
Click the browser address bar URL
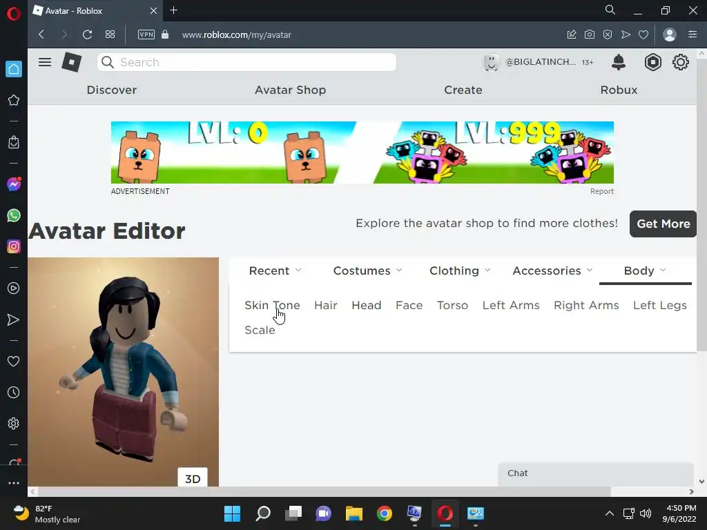[x=236, y=35]
